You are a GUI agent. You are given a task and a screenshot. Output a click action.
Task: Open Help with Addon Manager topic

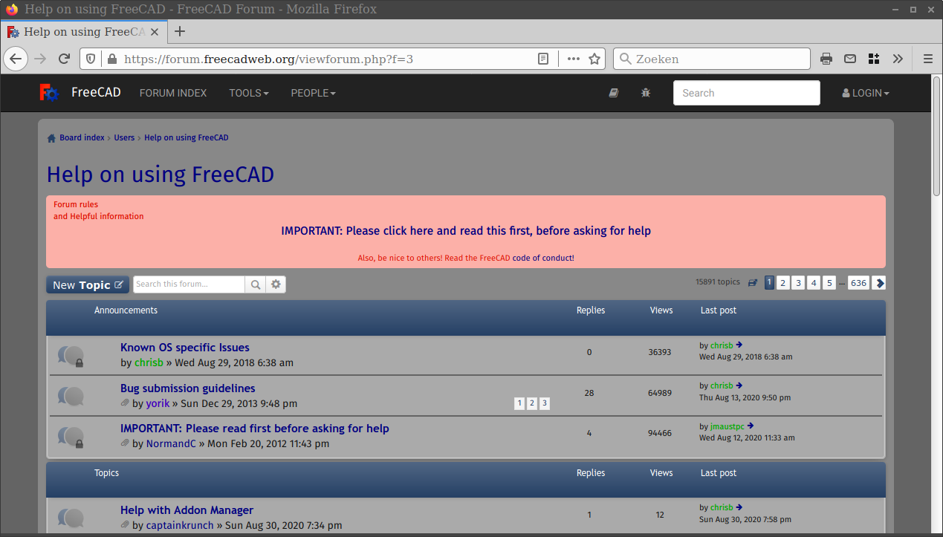[187, 510]
